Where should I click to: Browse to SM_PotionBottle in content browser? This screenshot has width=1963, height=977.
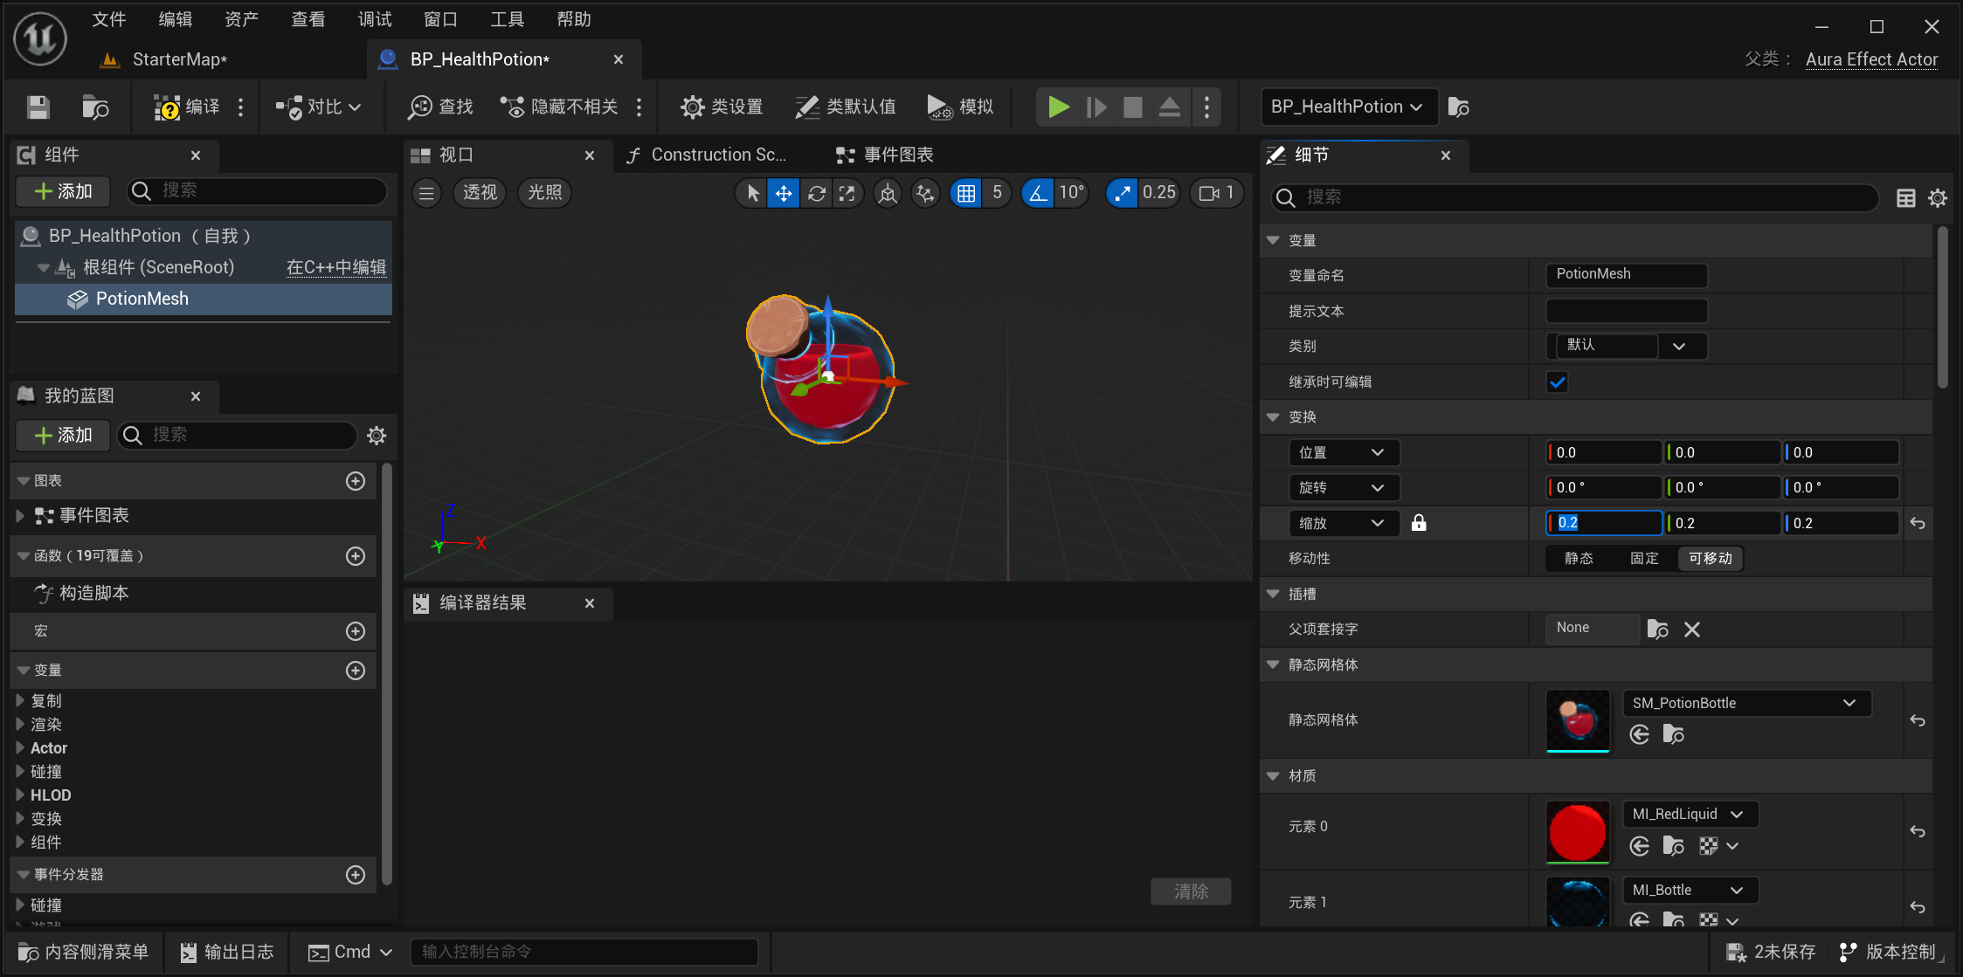click(x=1673, y=734)
